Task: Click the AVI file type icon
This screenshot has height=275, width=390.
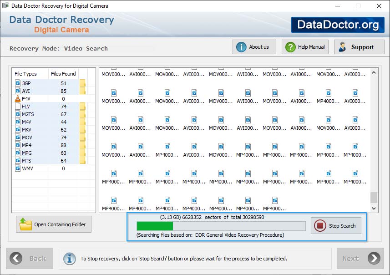Action: (x=18, y=91)
